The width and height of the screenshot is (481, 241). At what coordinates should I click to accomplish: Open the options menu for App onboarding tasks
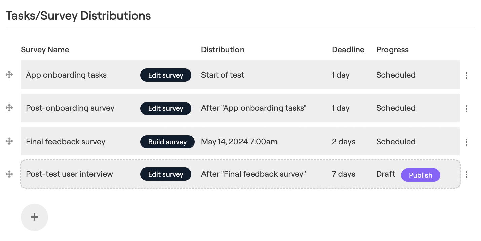pos(467,75)
